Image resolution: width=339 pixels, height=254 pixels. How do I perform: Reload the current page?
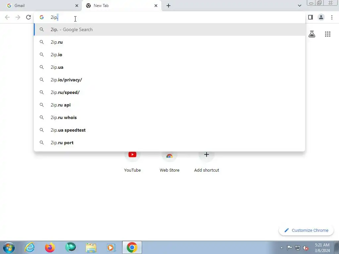[28, 17]
